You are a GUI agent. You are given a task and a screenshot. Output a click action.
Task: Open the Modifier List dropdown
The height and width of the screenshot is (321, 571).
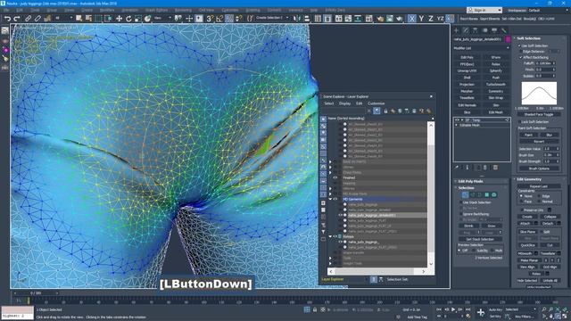pos(482,47)
